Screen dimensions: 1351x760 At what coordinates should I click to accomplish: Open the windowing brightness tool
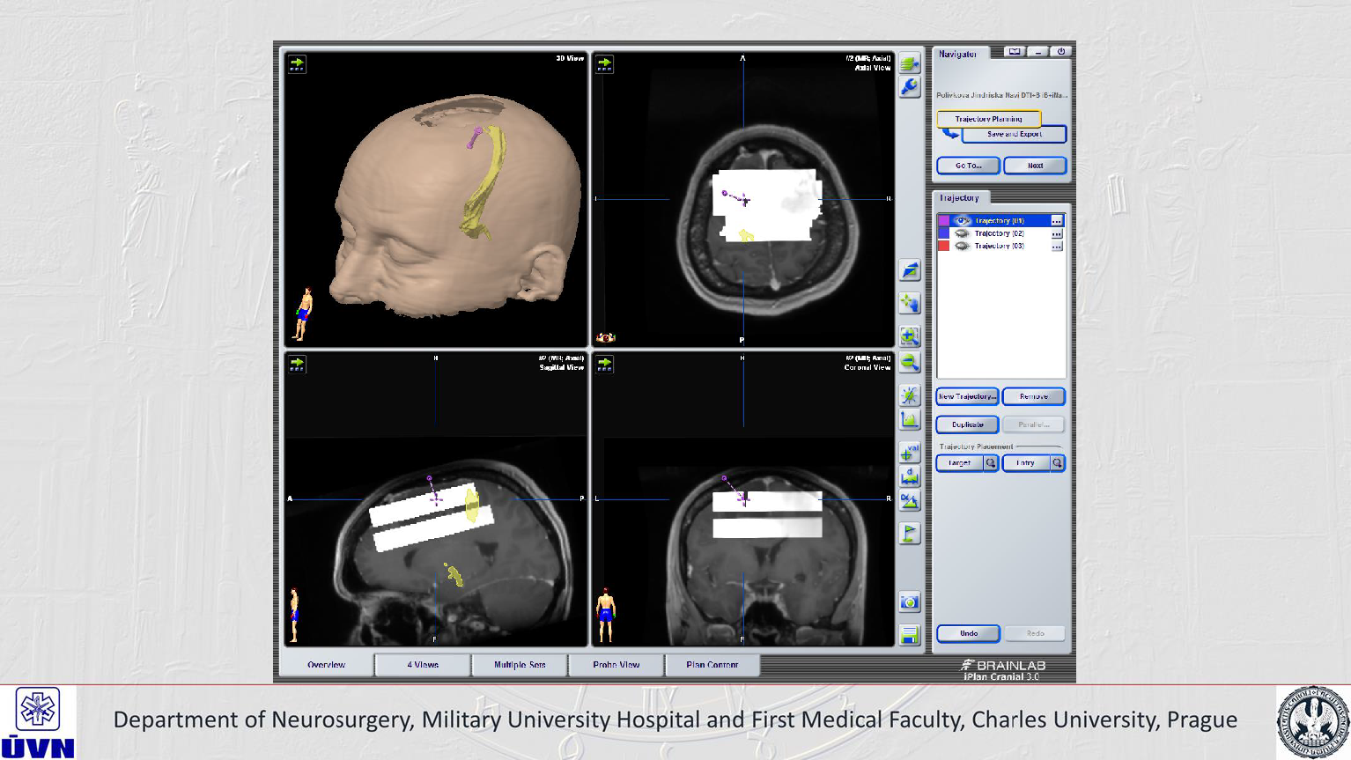click(909, 395)
